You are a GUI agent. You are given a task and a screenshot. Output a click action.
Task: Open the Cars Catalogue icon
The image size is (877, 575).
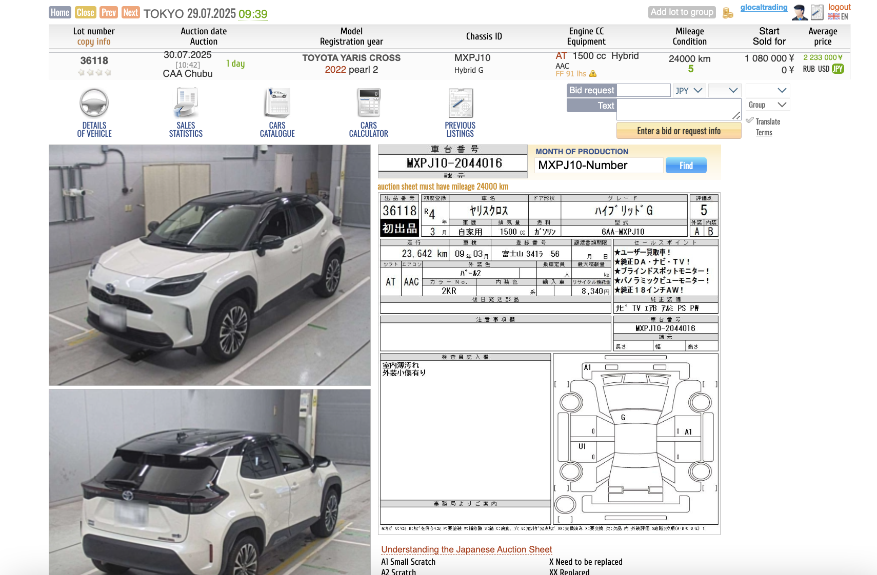277,103
